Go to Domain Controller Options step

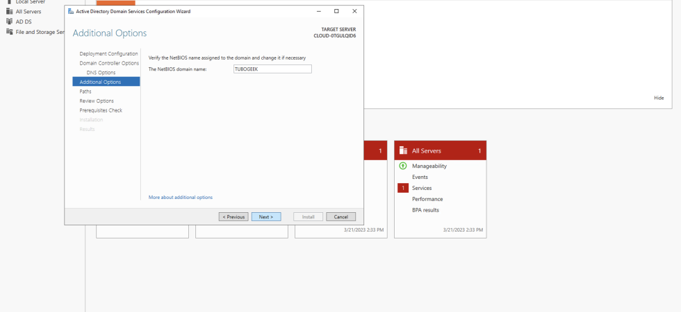pyautogui.click(x=109, y=63)
